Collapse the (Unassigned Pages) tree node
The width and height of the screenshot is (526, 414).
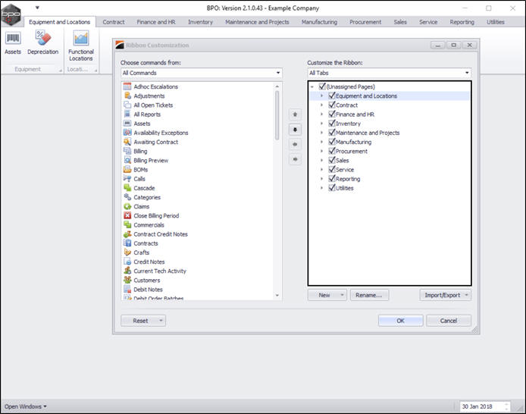pyautogui.click(x=312, y=86)
